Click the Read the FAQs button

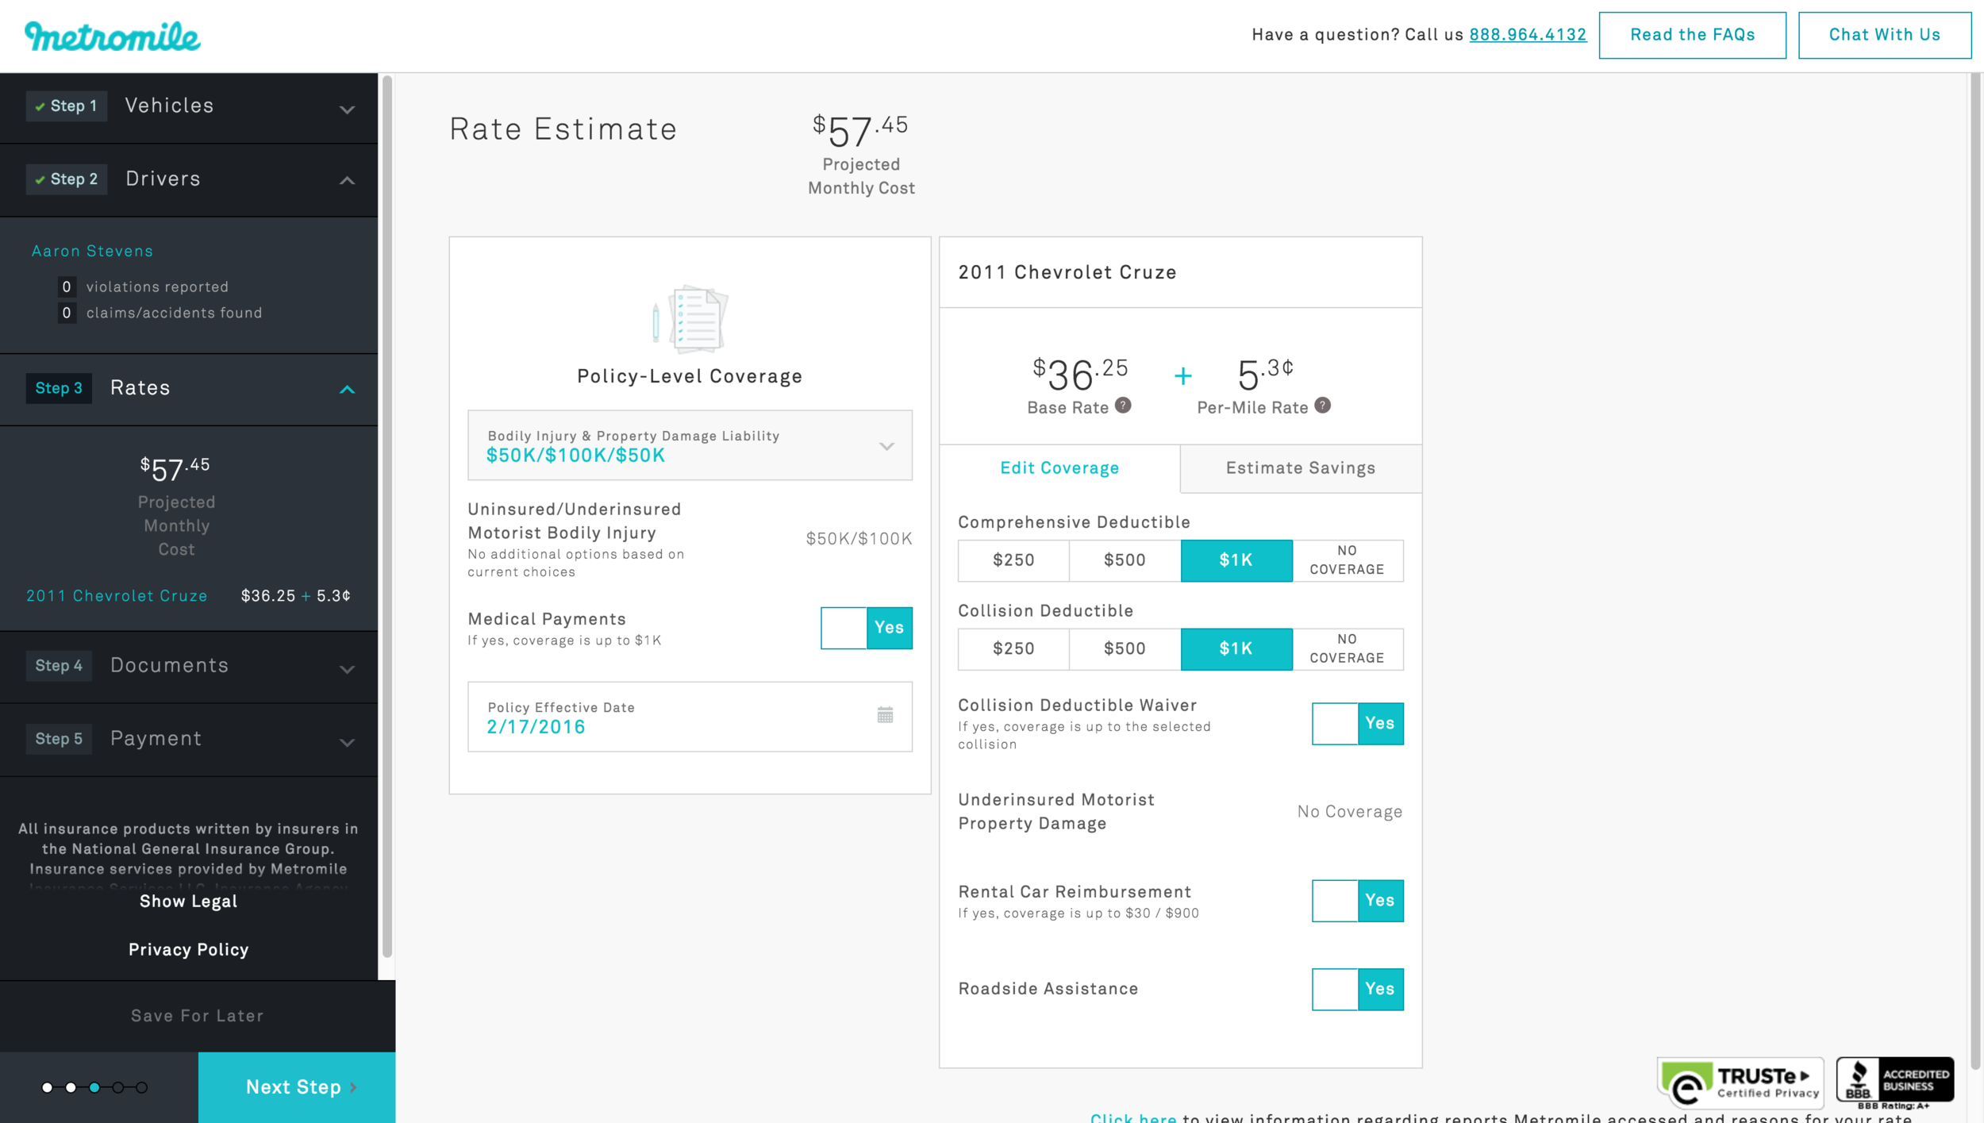click(x=1693, y=34)
